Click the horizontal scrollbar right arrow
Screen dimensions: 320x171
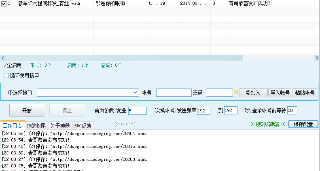[x=317, y=58]
